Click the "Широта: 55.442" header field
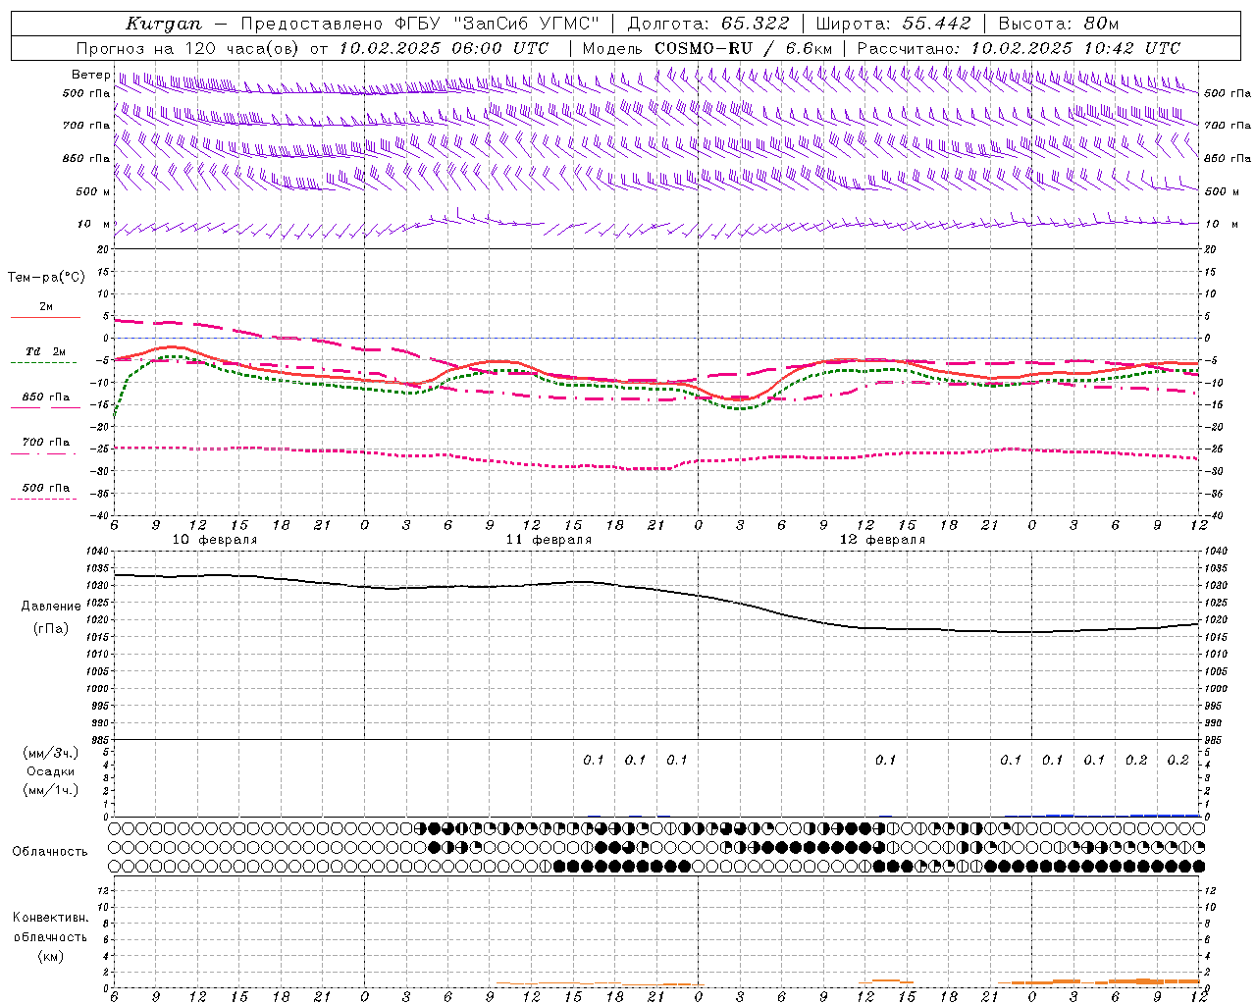Screen dimensions: 1256x1005 click(x=893, y=24)
